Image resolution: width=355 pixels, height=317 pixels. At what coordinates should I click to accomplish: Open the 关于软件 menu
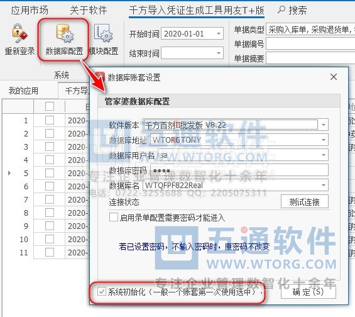point(89,10)
